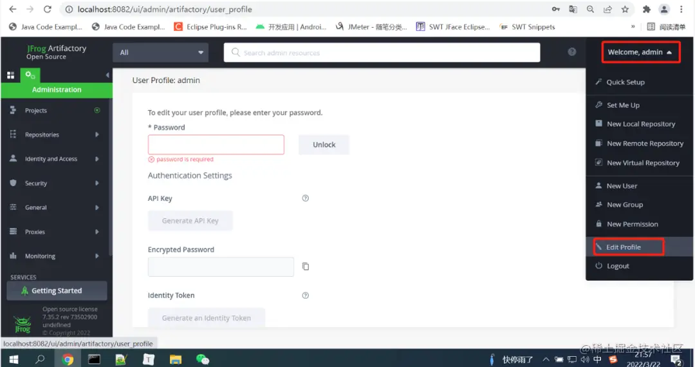Open Getting Started service

57,291
